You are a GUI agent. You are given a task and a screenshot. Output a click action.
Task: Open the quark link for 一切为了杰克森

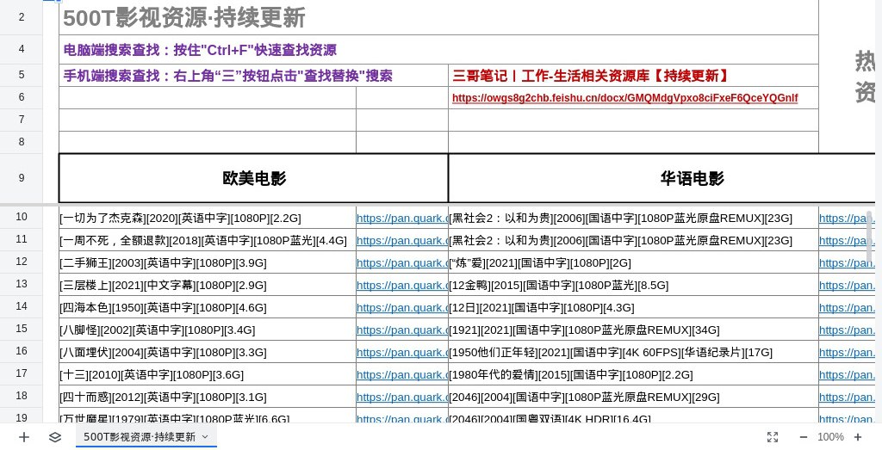point(401,219)
